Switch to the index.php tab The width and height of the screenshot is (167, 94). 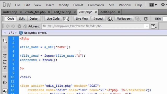click(10, 12)
